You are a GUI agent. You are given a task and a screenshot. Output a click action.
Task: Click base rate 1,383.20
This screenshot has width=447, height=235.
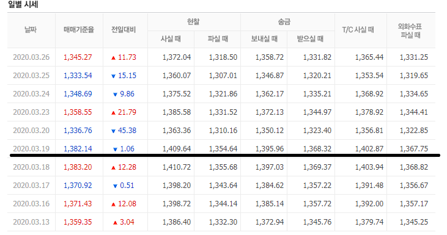click(78, 167)
